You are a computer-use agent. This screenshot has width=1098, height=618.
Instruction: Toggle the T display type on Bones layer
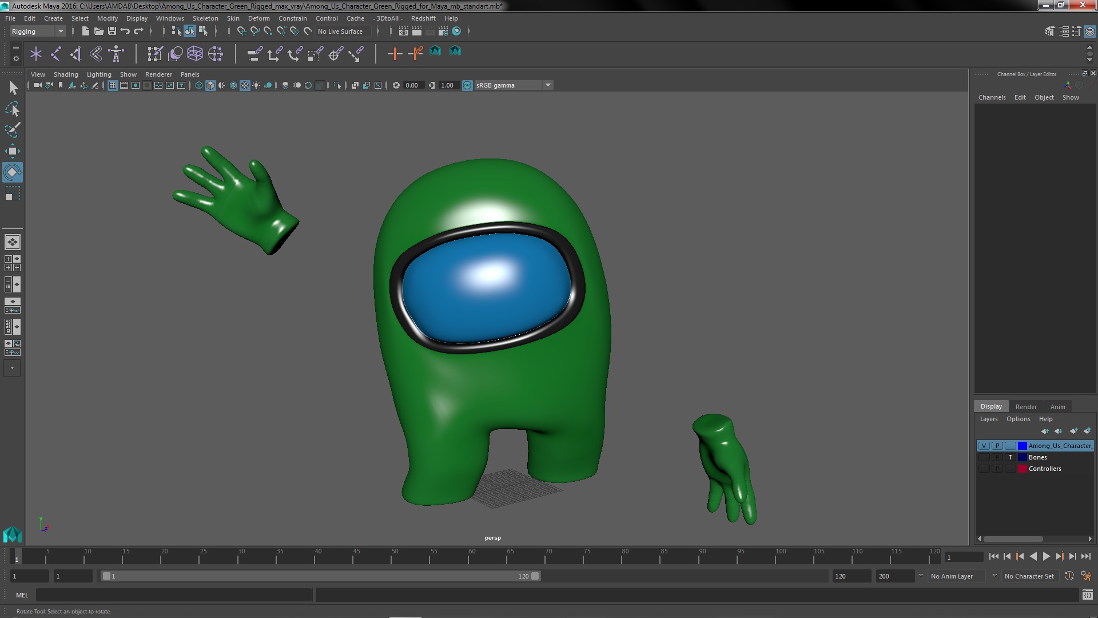[x=1011, y=457]
